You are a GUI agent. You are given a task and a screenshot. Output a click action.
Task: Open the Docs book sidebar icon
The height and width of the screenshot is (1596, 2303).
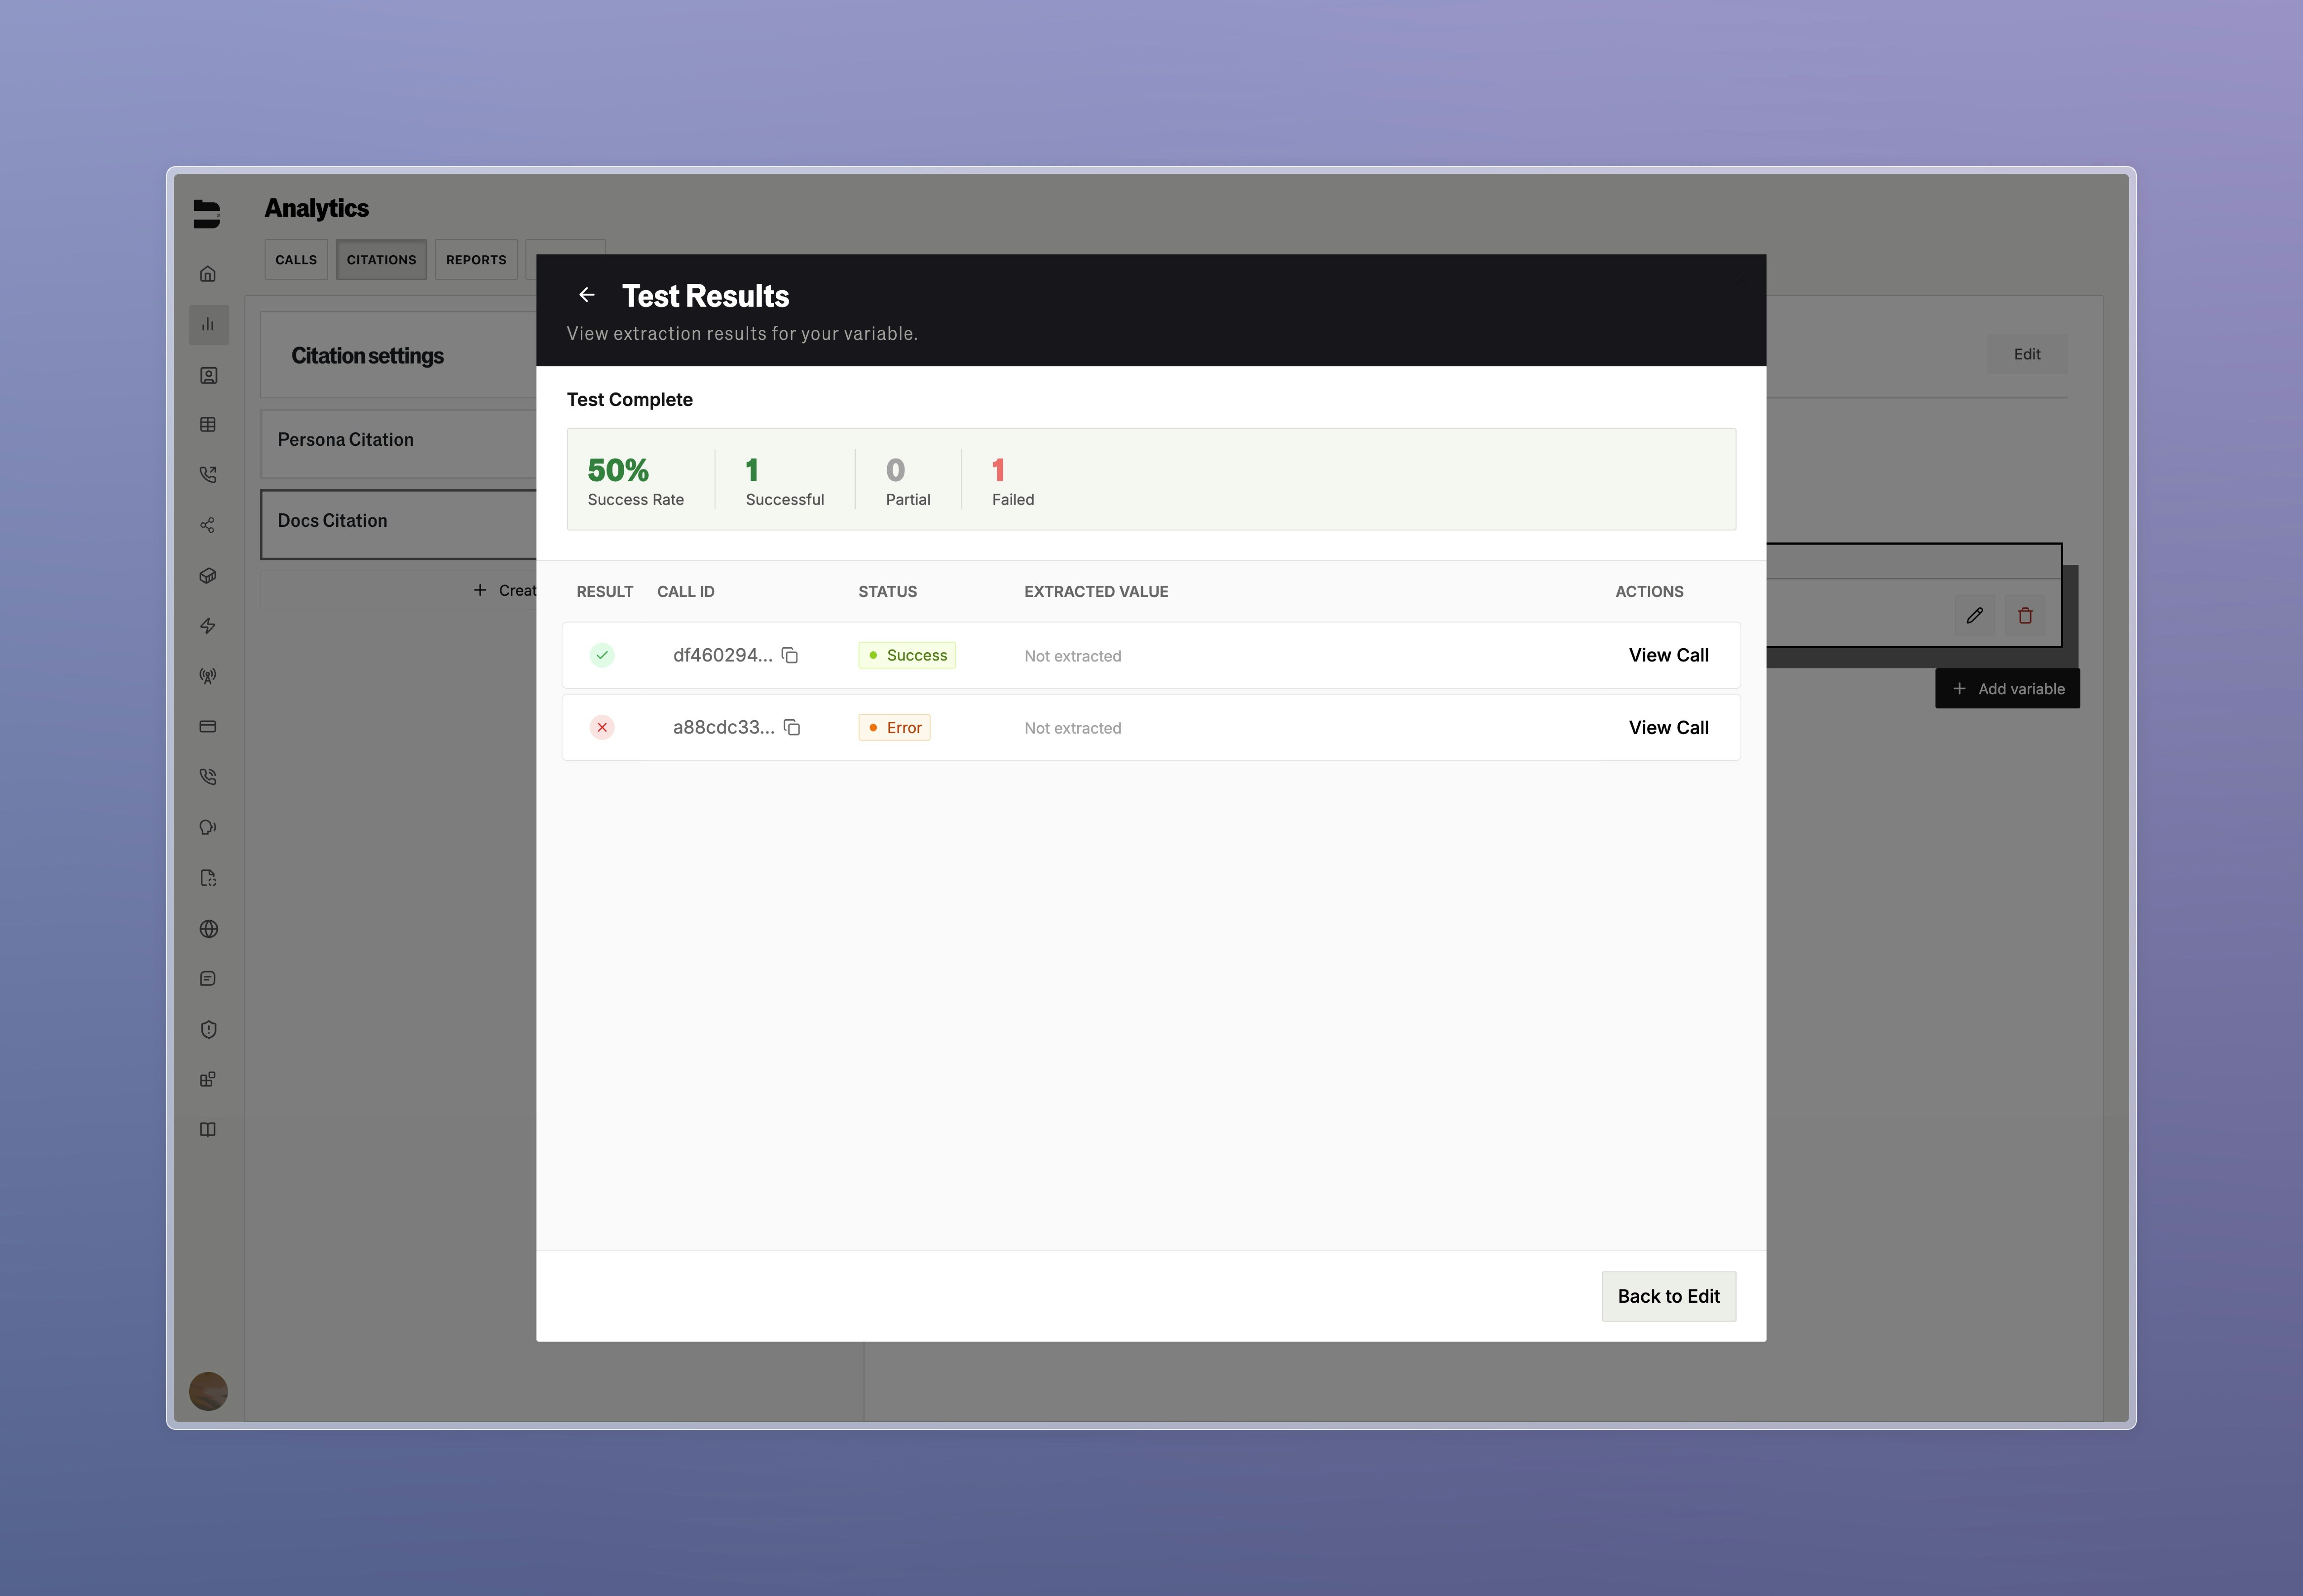pos(208,1129)
